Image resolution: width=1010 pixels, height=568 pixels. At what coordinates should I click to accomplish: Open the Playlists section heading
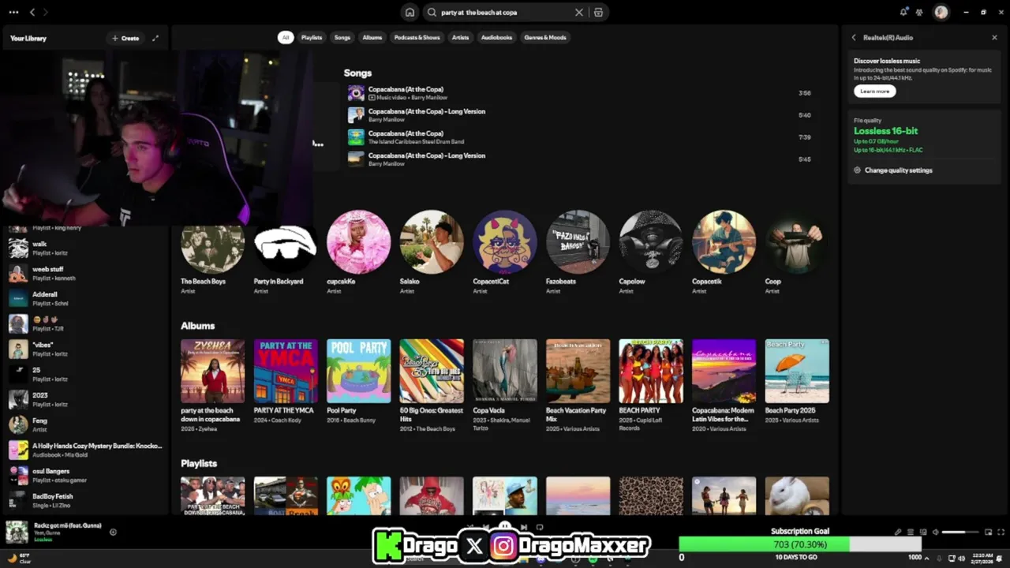coord(199,463)
